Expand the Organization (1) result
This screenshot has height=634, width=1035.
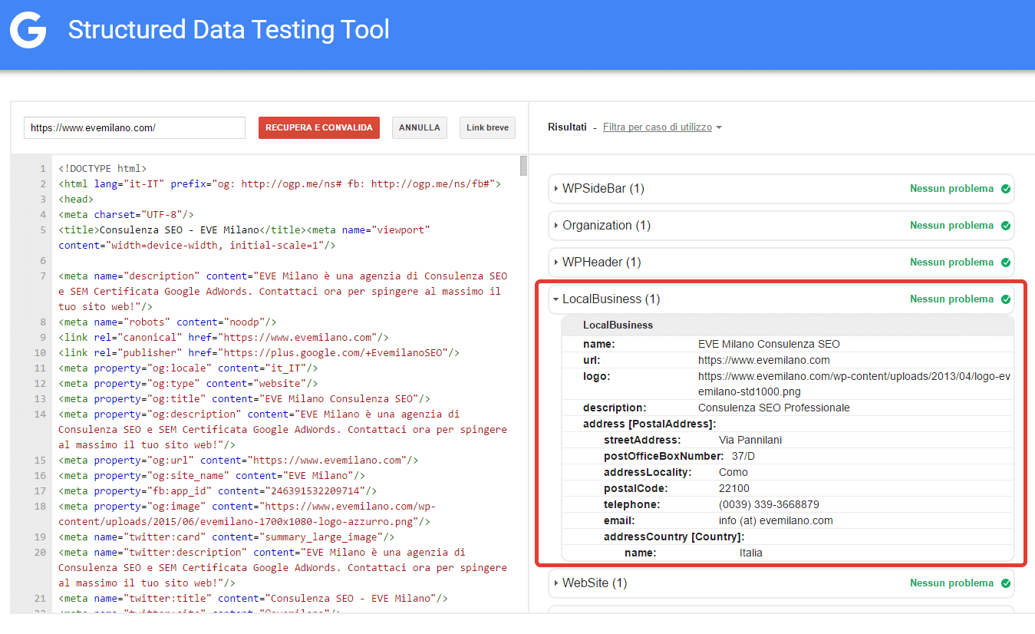pos(781,226)
